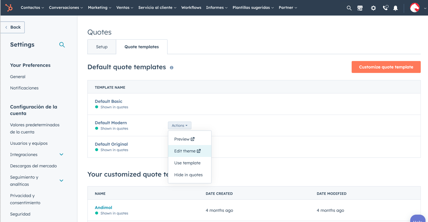Click the DATE MODIFIED column header

(x=331, y=194)
